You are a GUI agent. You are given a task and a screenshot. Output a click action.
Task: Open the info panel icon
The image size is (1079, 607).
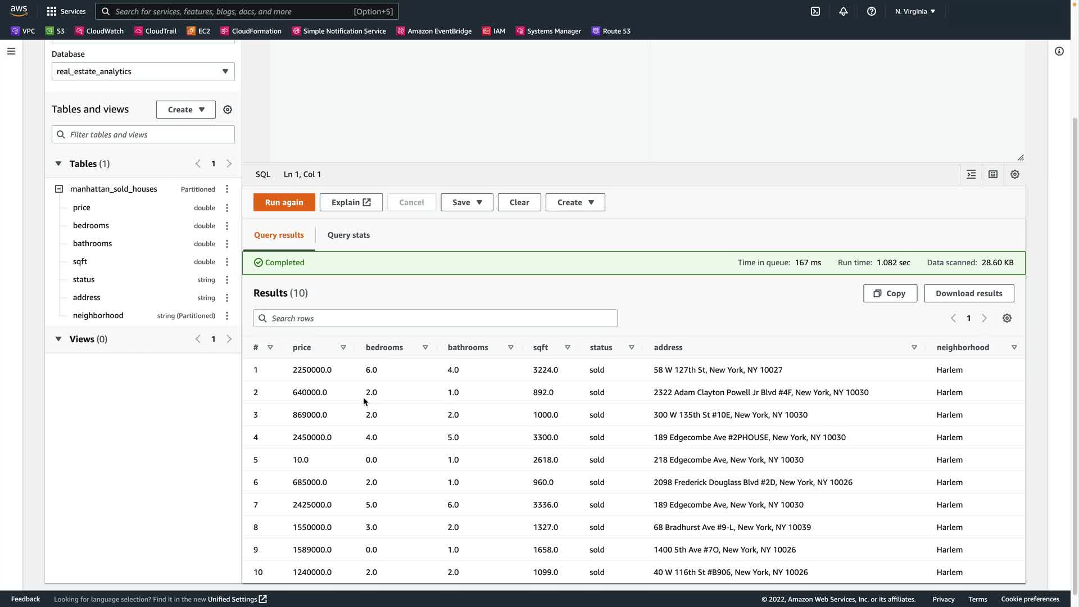click(x=1059, y=51)
